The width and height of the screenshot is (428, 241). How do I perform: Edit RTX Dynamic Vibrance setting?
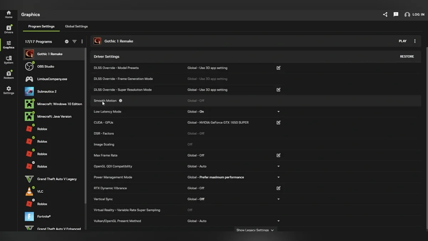coord(279,188)
